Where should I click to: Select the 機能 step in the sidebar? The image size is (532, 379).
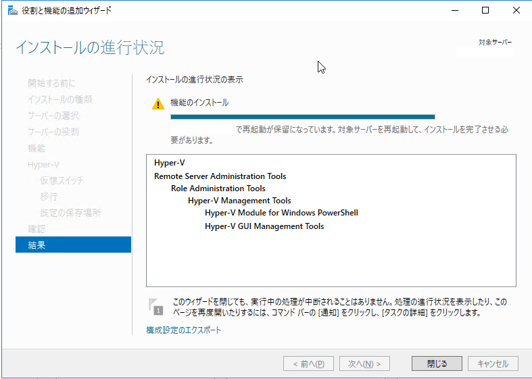tap(37, 148)
